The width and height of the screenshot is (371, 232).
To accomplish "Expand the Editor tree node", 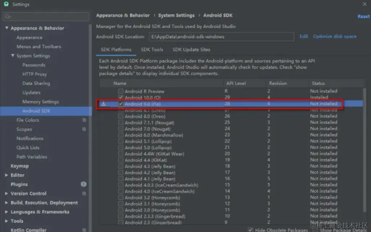I will (7, 175).
